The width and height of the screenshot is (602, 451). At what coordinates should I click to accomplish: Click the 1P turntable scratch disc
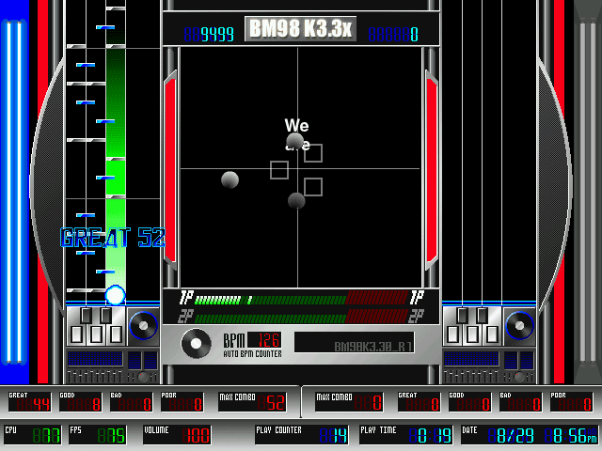(143, 326)
